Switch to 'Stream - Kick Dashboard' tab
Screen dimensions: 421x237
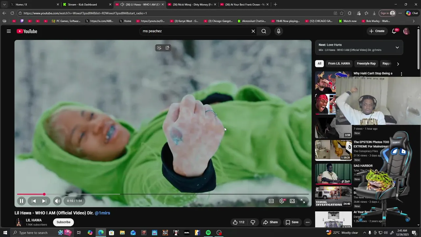(87, 5)
